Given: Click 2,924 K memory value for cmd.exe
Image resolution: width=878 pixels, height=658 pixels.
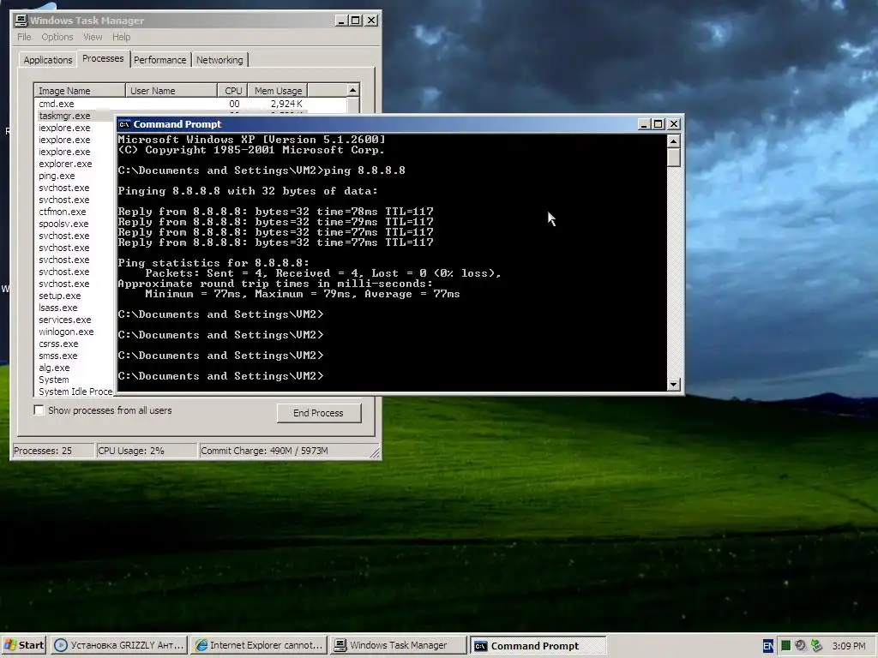Looking at the screenshot, I should [x=286, y=104].
